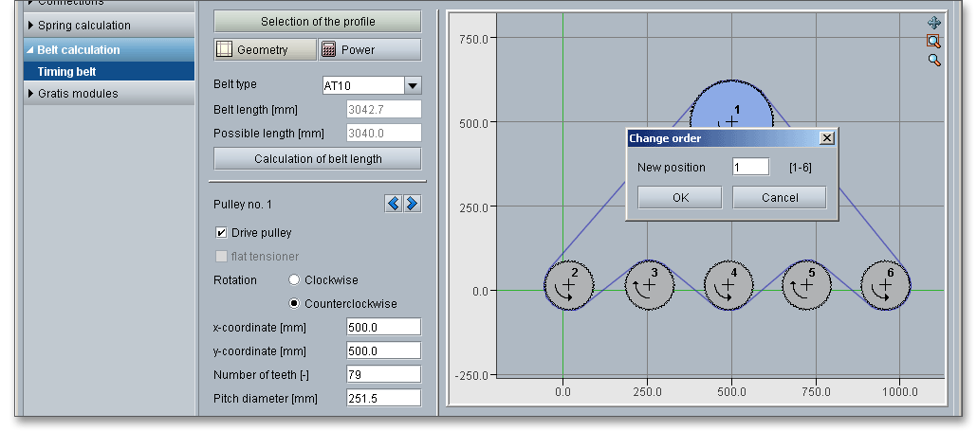Select pulley 6 in the diagram

[x=885, y=284]
